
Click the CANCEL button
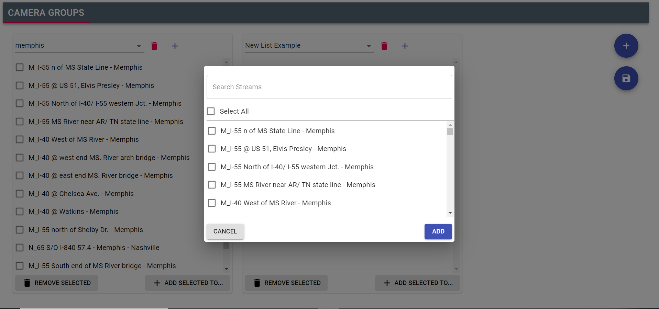click(225, 231)
